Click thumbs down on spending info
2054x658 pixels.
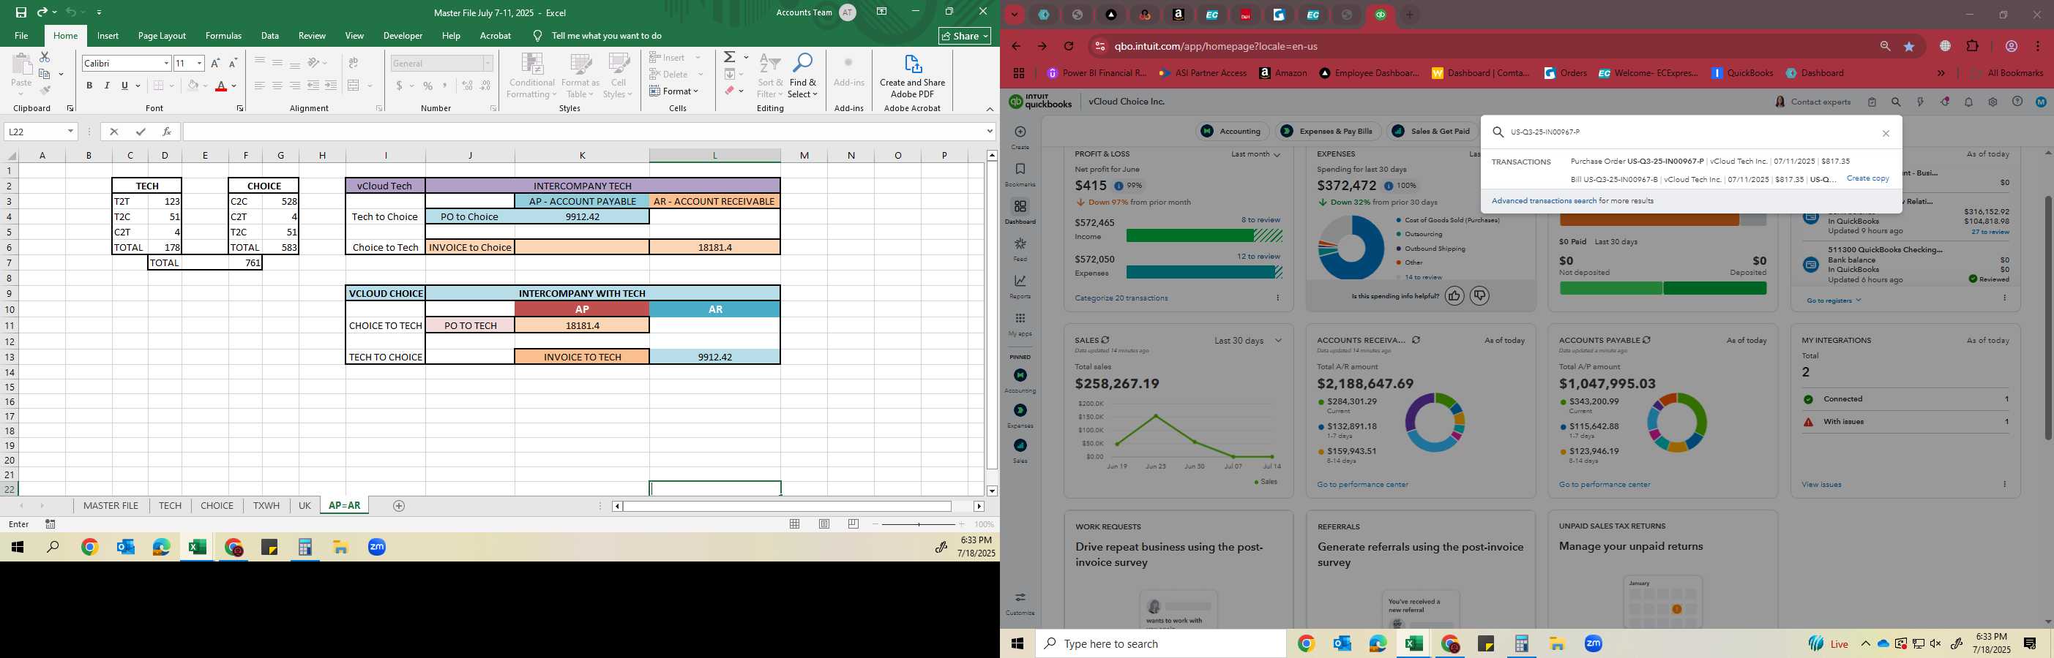(1480, 295)
